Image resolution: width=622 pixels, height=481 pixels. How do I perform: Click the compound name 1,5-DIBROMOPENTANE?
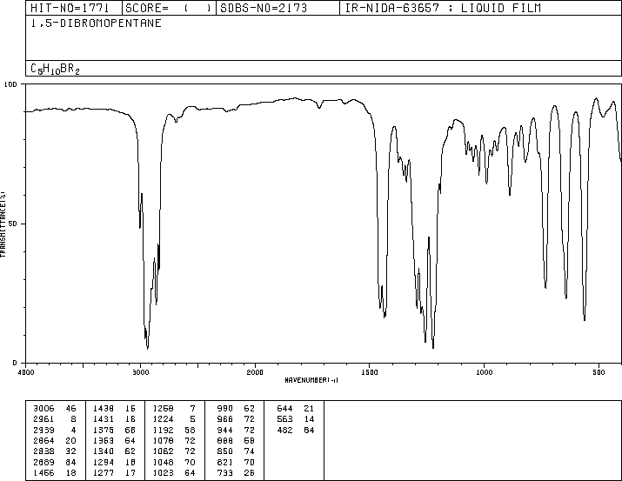point(96,23)
